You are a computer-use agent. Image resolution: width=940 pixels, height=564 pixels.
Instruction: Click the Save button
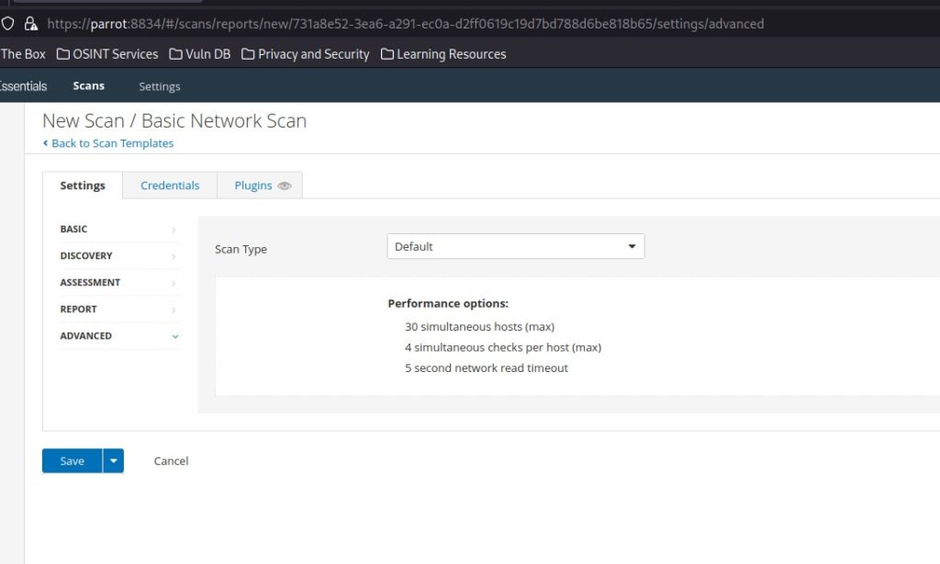pos(72,461)
